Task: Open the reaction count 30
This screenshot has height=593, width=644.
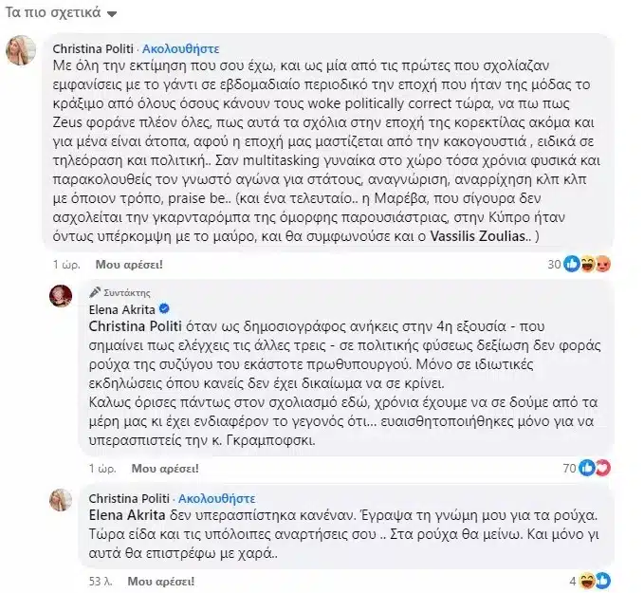Action: pyautogui.click(x=554, y=264)
